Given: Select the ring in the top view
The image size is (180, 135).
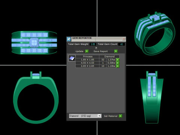Looking at the screenshot, I should click(34, 43).
